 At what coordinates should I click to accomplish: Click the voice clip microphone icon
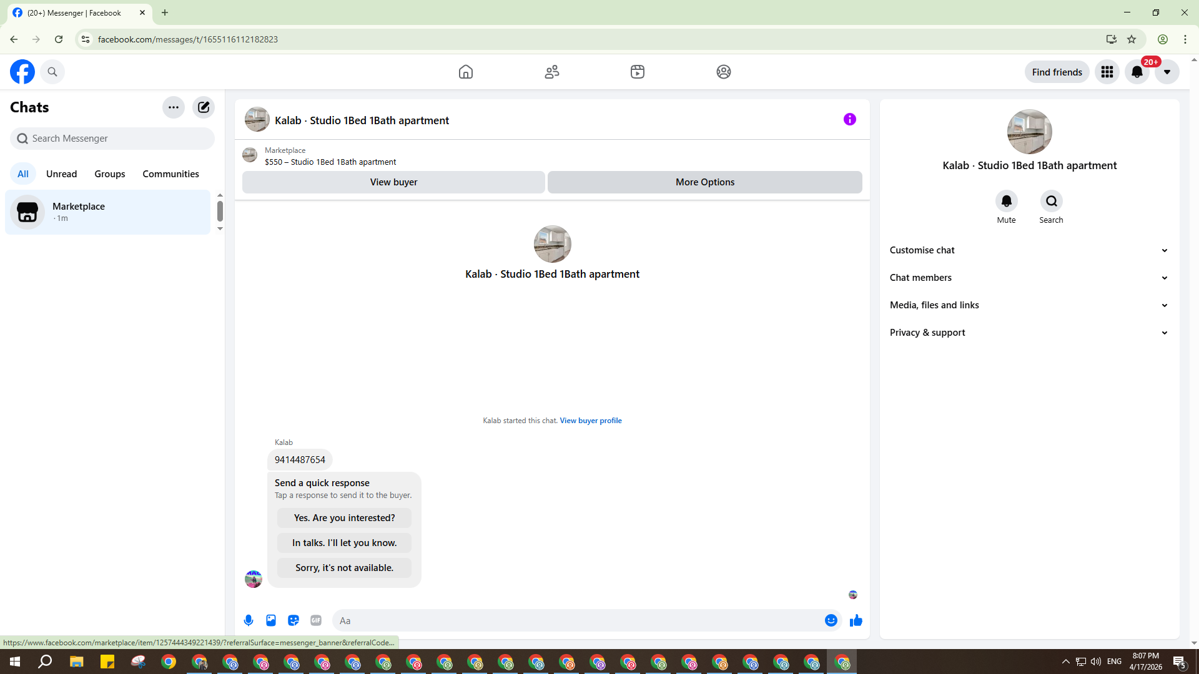click(x=249, y=620)
